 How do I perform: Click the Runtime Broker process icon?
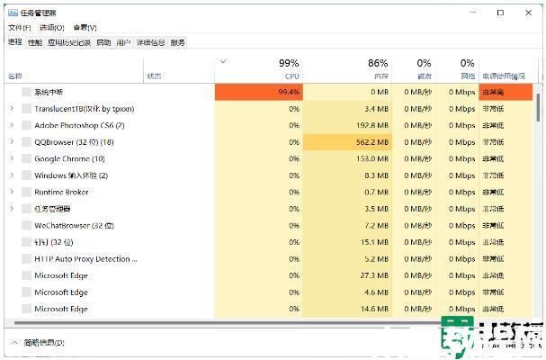click(26, 192)
